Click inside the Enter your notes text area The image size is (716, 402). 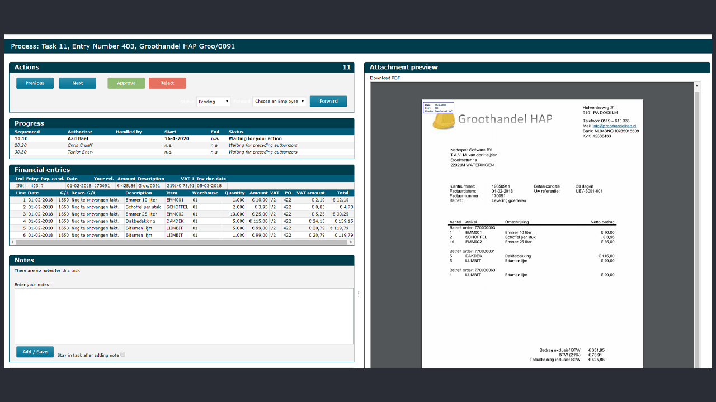click(x=184, y=315)
